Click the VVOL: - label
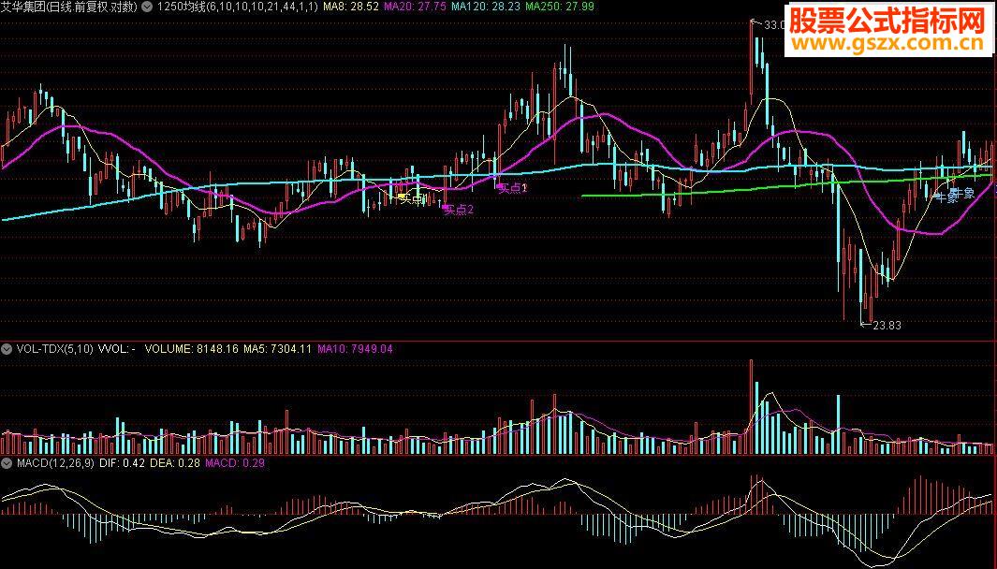 pos(116,349)
